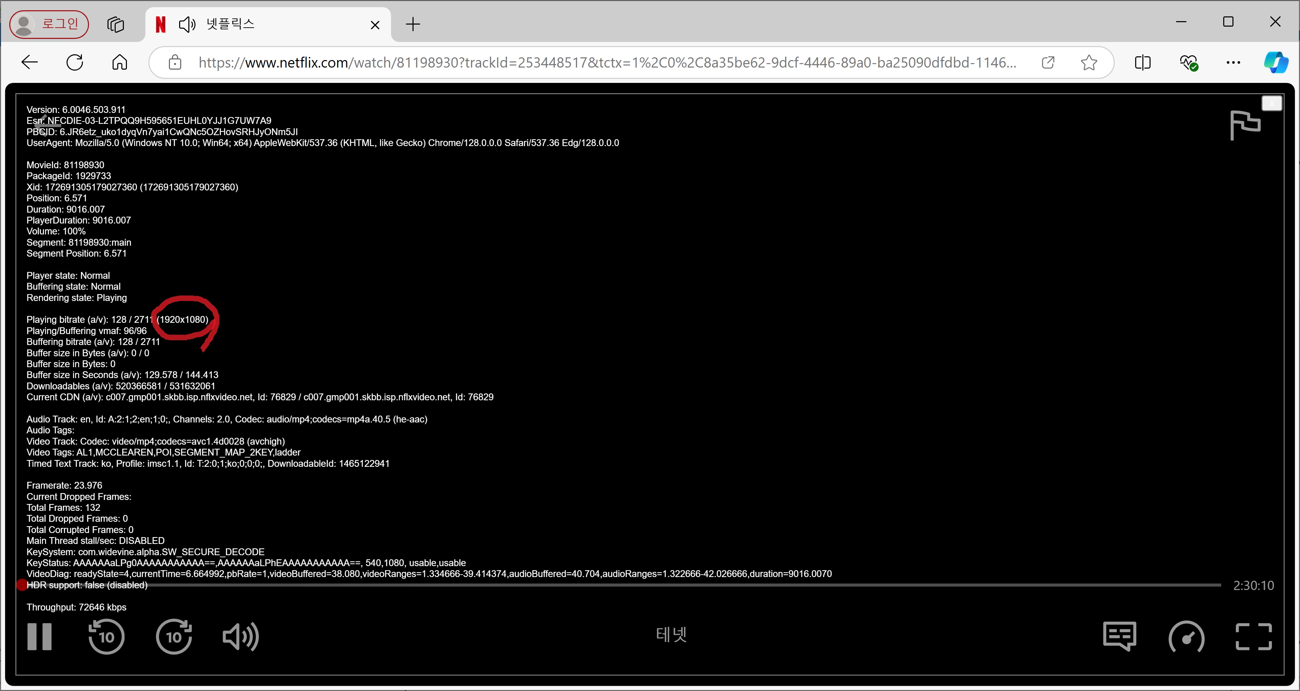This screenshot has height=691, width=1300.
Task: Click the Netflix URL address bar
Action: [607, 62]
